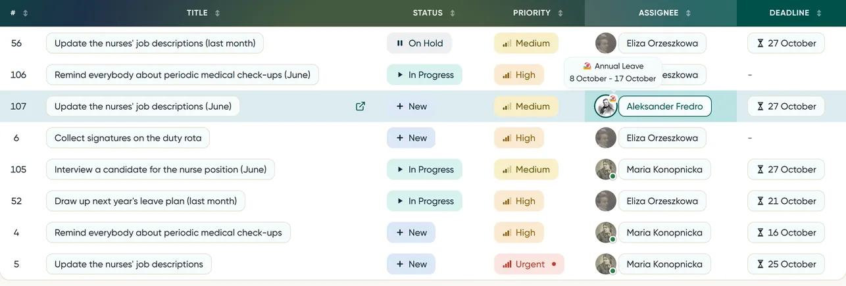Viewport: 846px width, 286px height.
Task: Click Aleksander Fredro's avatar in row 107
Action: point(606,107)
